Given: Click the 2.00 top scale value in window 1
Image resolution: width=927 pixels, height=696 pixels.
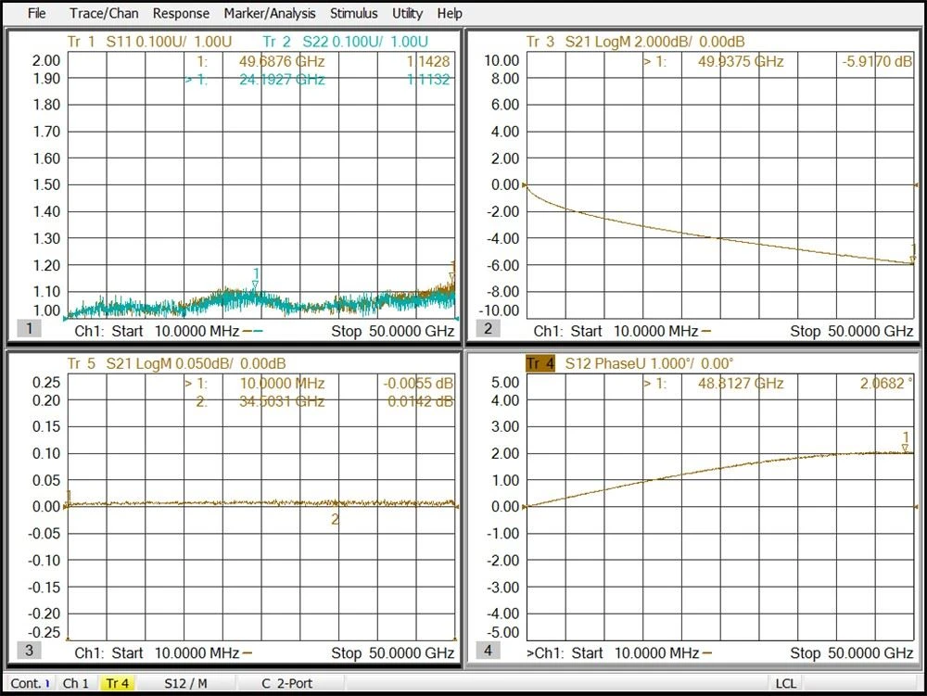Looking at the screenshot, I should tap(46, 60).
